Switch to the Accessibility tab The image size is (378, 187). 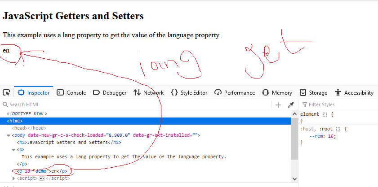354,93
